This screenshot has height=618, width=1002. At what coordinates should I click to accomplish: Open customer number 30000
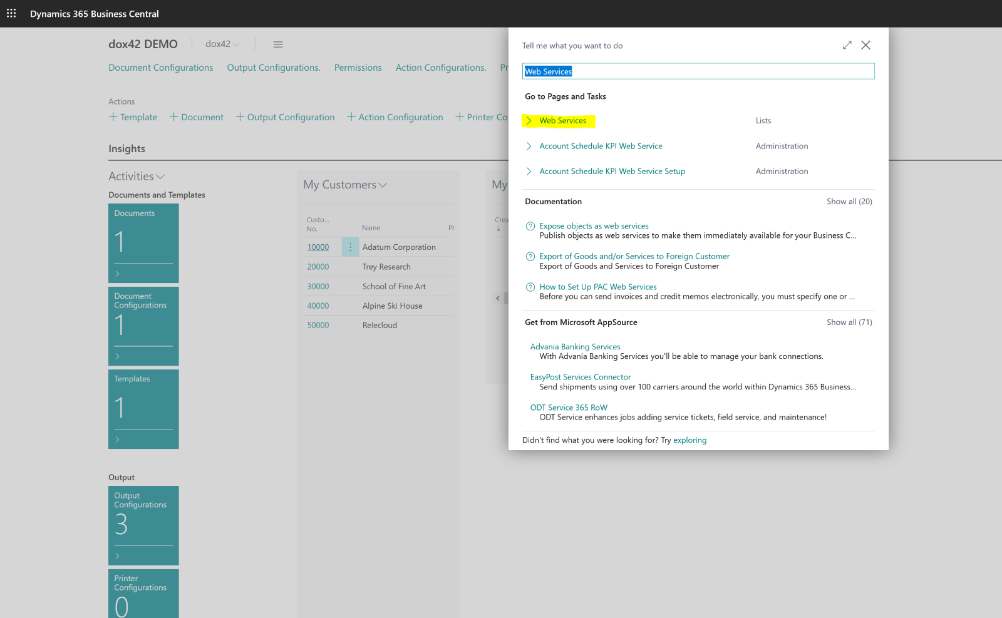[x=318, y=287]
